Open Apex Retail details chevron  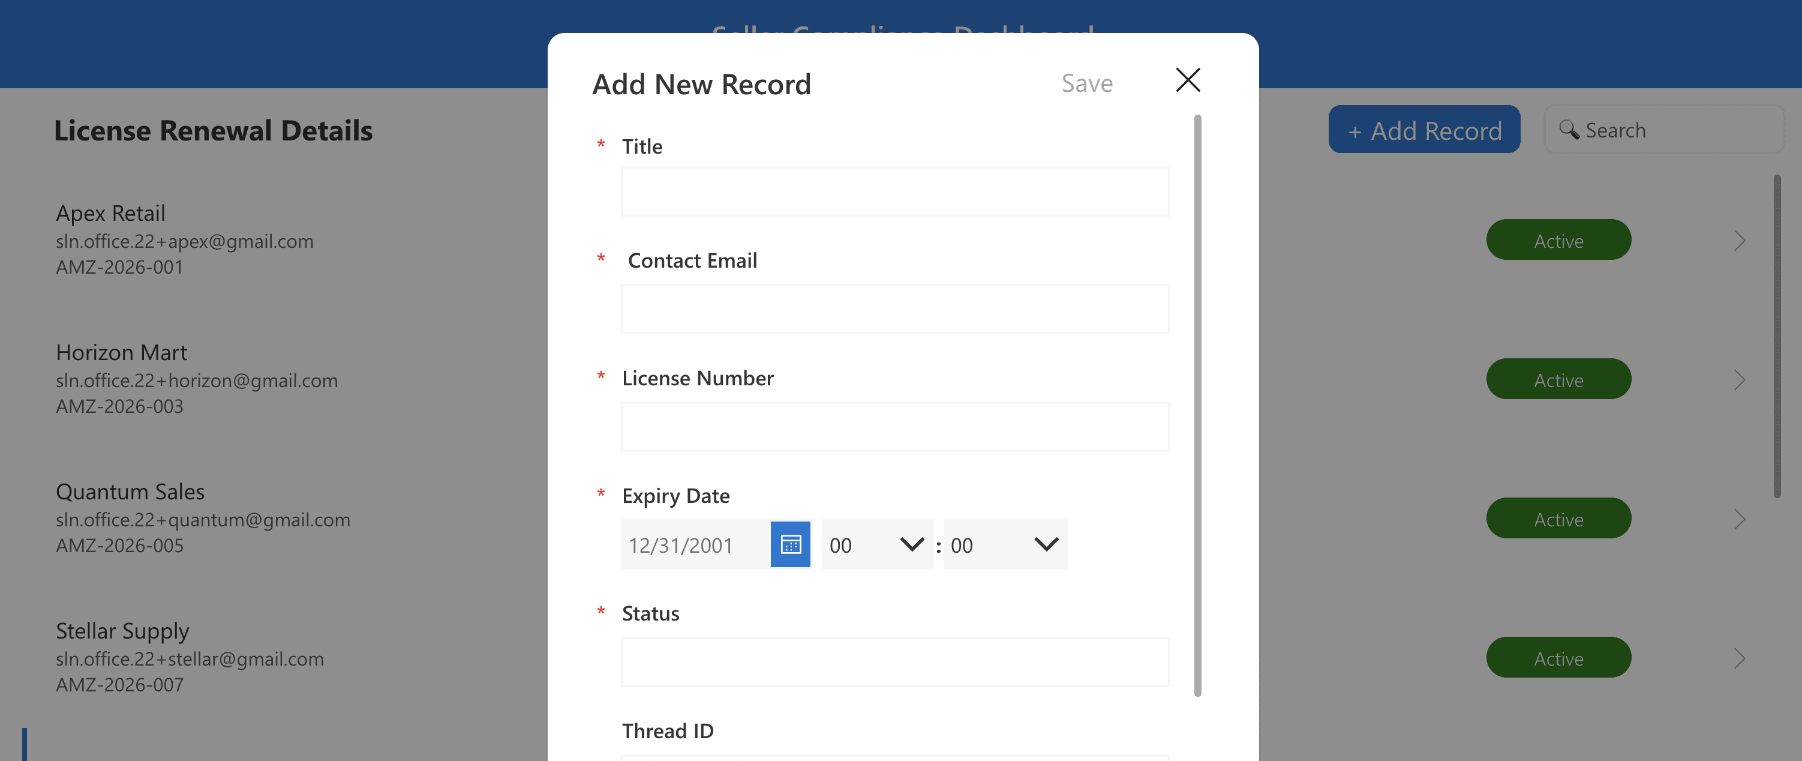1739,241
